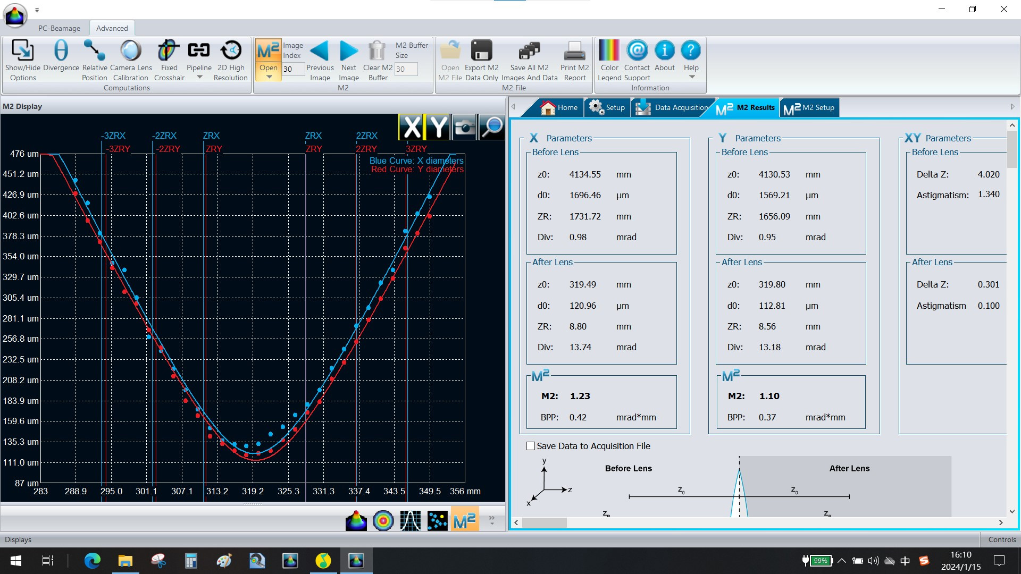1021x574 pixels.
Task: Go to the Next Image
Action: [349, 51]
